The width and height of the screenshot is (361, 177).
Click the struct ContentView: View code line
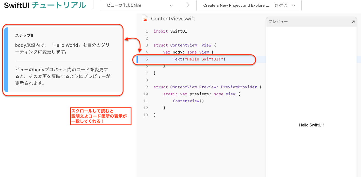(x=185, y=45)
